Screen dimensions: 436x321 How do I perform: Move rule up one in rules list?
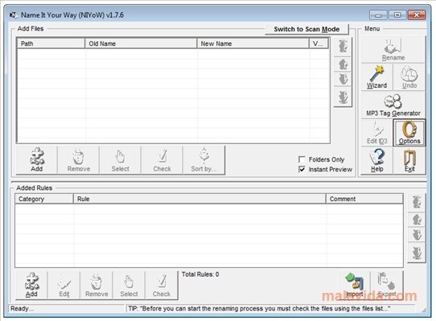tap(417, 220)
